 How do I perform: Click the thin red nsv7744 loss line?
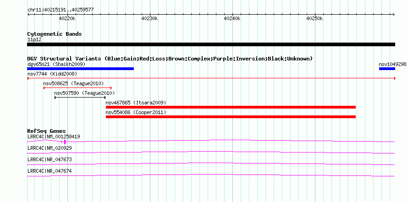click(211, 78)
